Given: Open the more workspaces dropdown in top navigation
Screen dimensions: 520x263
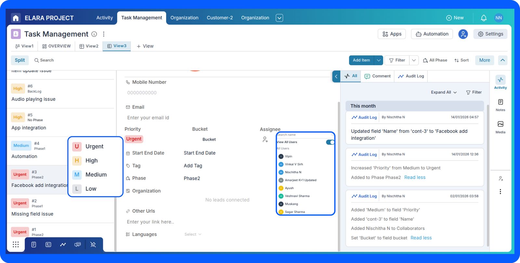Looking at the screenshot, I should coord(279,18).
